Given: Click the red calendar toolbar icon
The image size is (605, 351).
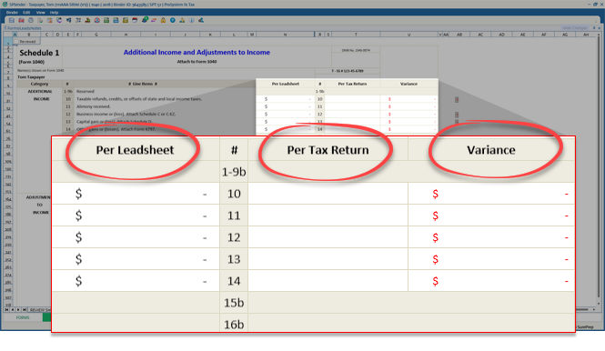Looking at the screenshot, I should [135, 20].
